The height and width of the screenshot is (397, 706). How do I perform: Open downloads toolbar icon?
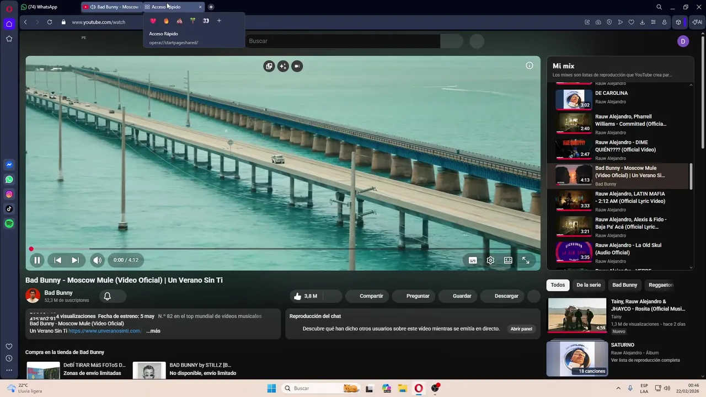click(642, 22)
